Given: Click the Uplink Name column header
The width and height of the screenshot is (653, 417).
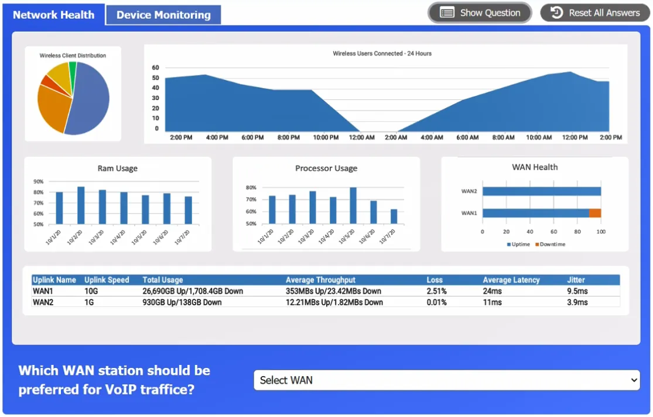Looking at the screenshot, I should [54, 280].
